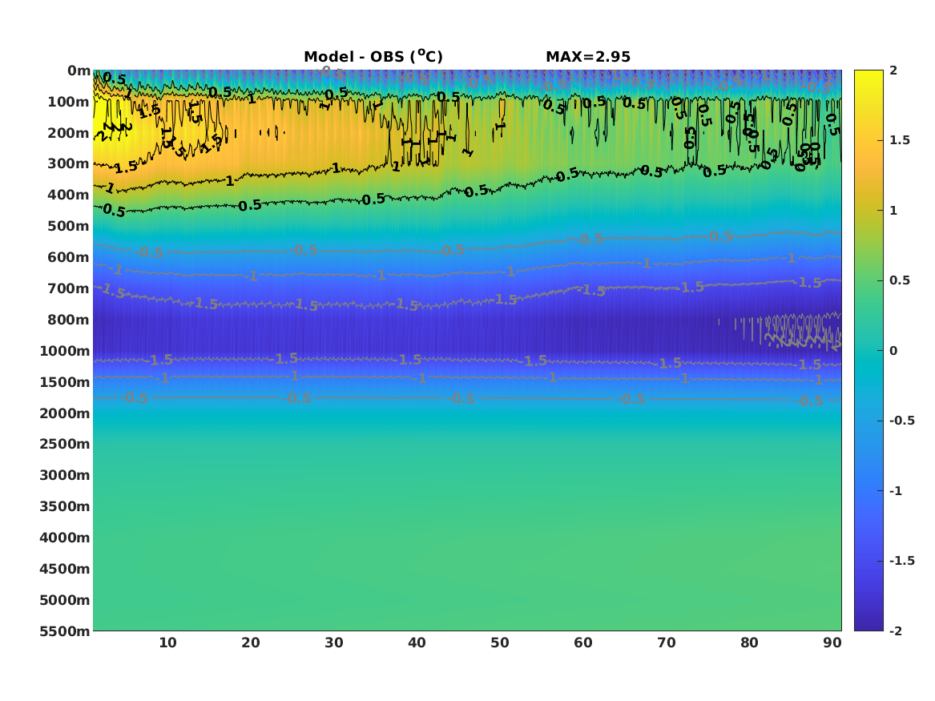Click colorbar tick label "-0.5"
This screenshot has height=701, width=935.
[x=902, y=421]
